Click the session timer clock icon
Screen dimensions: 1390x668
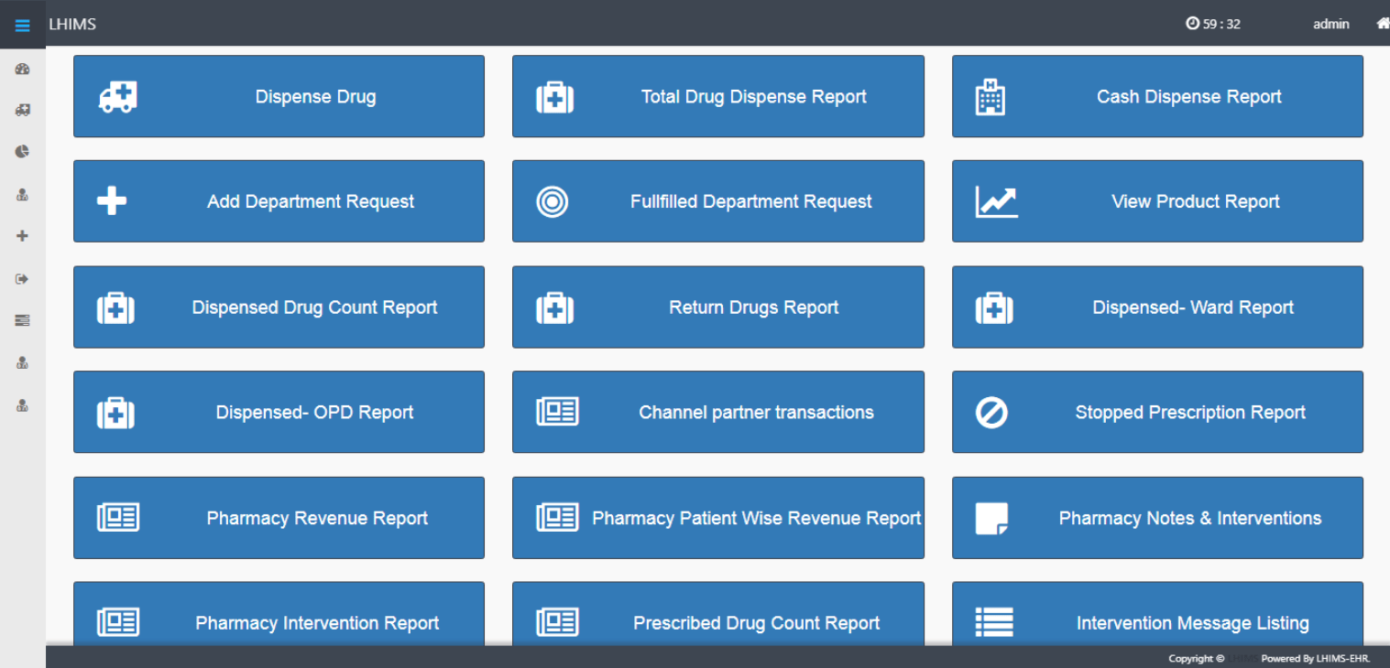click(1192, 24)
